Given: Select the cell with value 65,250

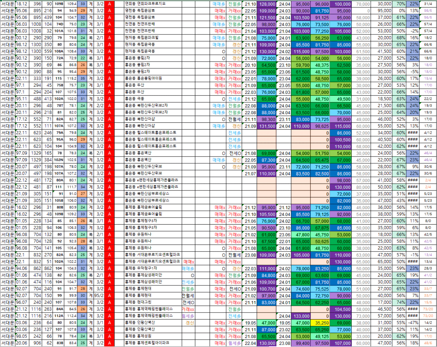Looking at the screenshot, I should pyautogui.click(x=320, y=330).
